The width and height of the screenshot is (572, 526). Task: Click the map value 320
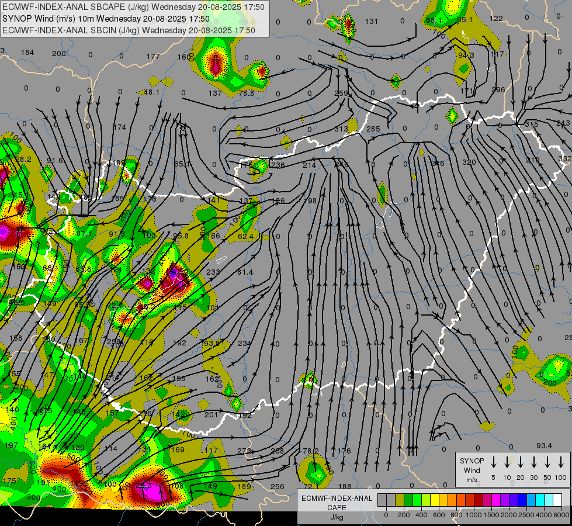click(469, 162)
